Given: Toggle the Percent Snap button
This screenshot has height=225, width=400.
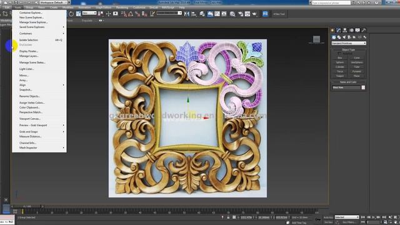Looking at the screenshot, I should pos(137,14).
